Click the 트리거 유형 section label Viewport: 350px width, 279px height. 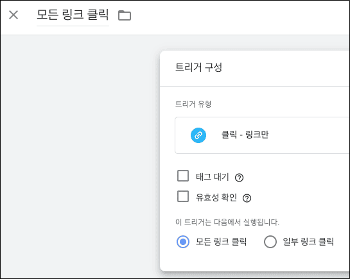[193, 104]
